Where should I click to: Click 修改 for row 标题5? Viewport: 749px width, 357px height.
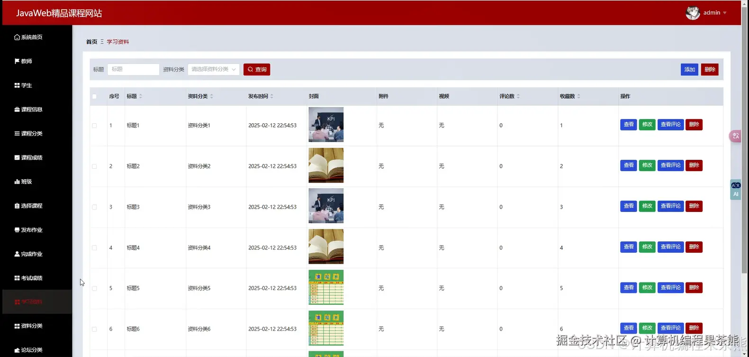[x=647, y=288]
